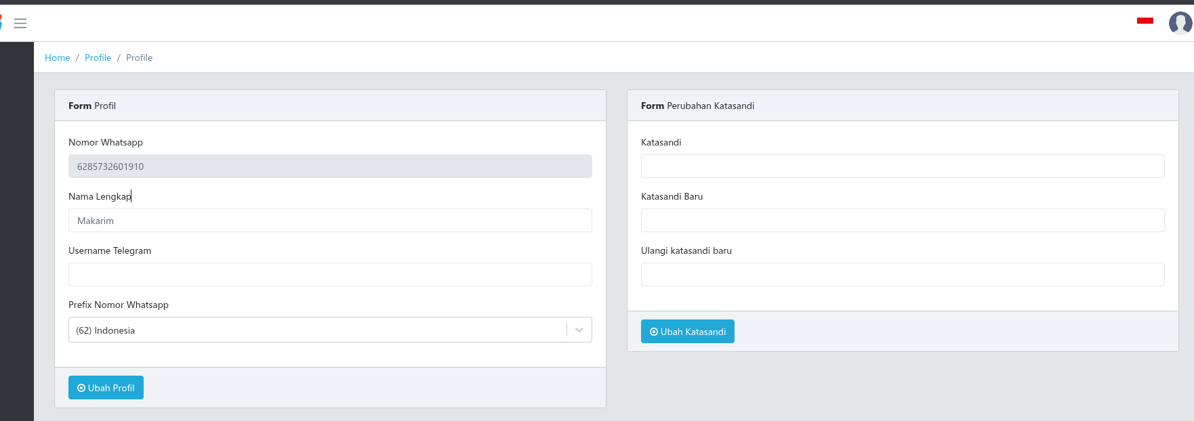Click the Prefix Nomor Whatsapp label

point(119,305)
